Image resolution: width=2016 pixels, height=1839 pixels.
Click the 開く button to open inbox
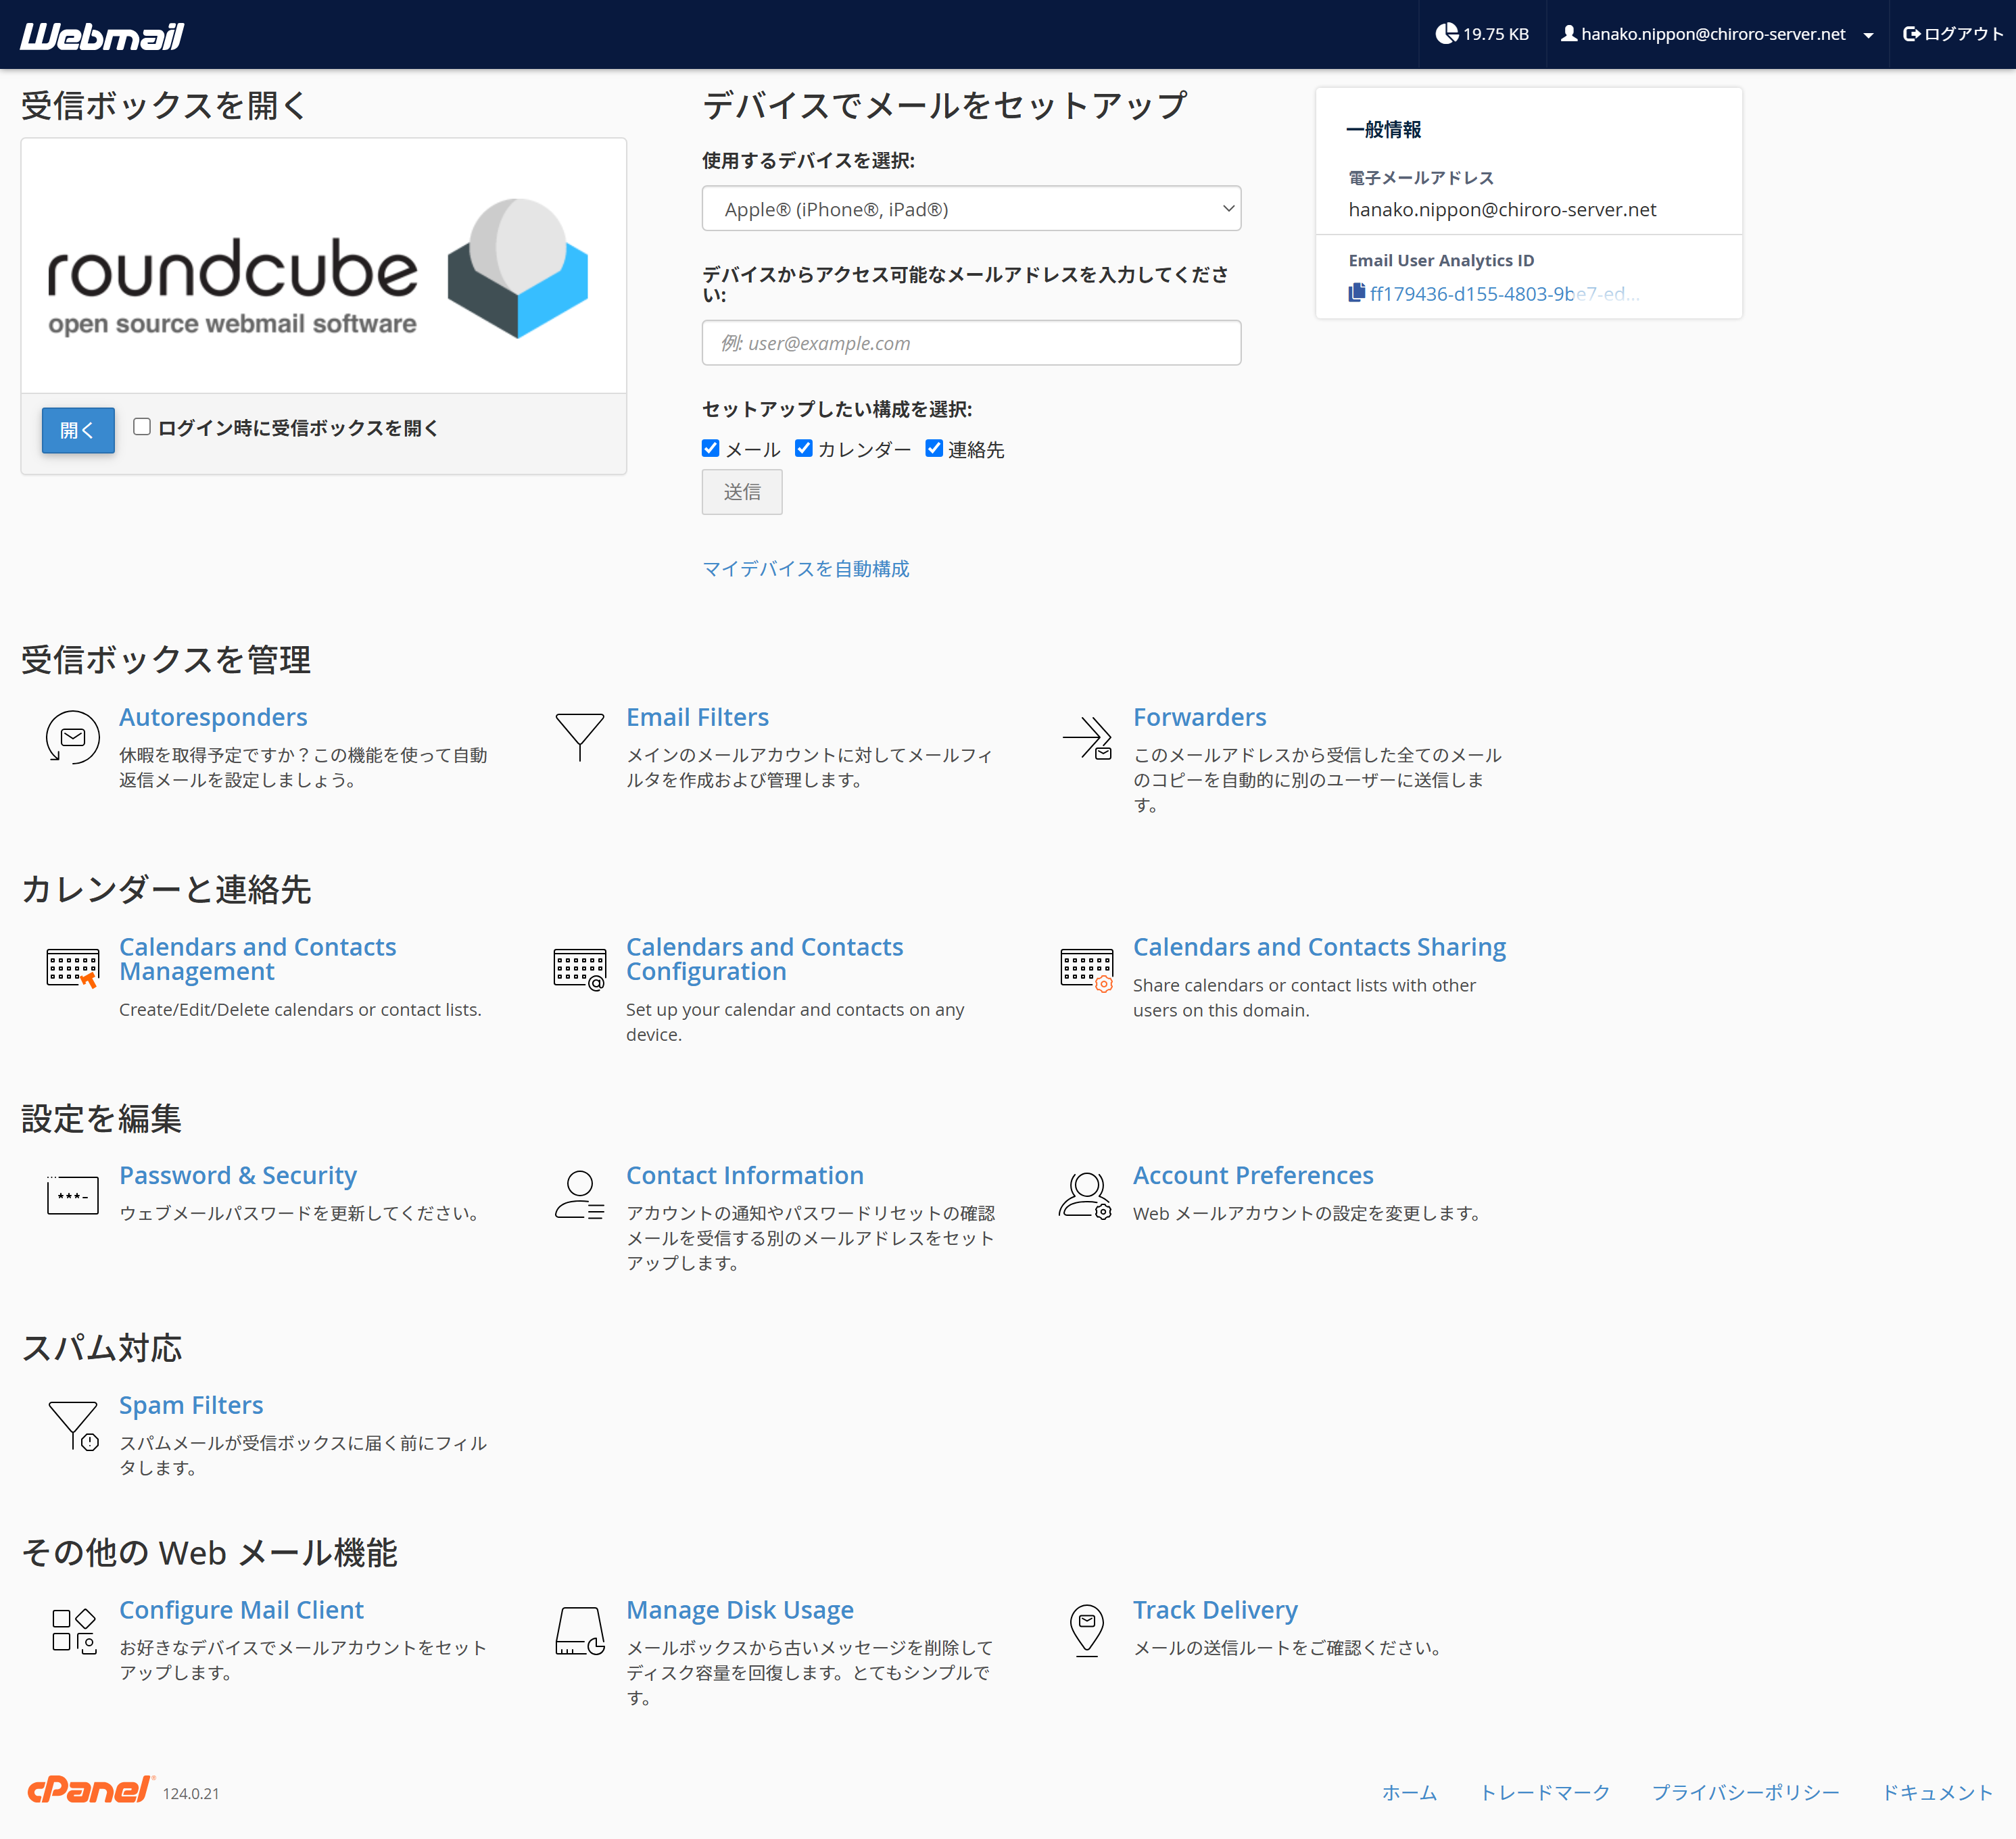78,430
